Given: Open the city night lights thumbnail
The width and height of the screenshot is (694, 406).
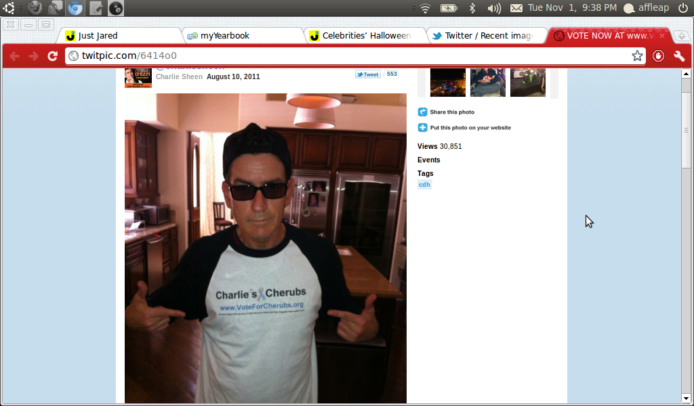Looking at the screenshot, I should pos(448,82).
